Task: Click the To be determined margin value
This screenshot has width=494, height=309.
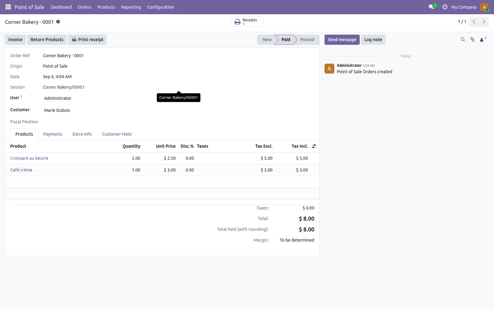Action: [297, 240]
